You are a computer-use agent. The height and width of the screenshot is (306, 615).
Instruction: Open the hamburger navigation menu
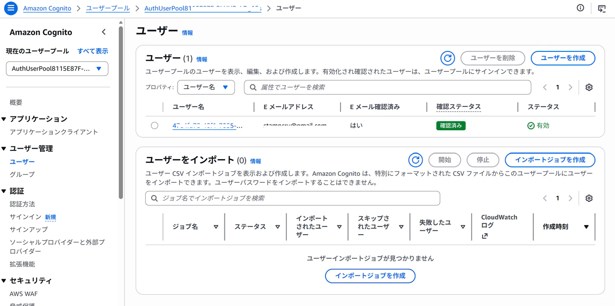[x=10, y=8]
